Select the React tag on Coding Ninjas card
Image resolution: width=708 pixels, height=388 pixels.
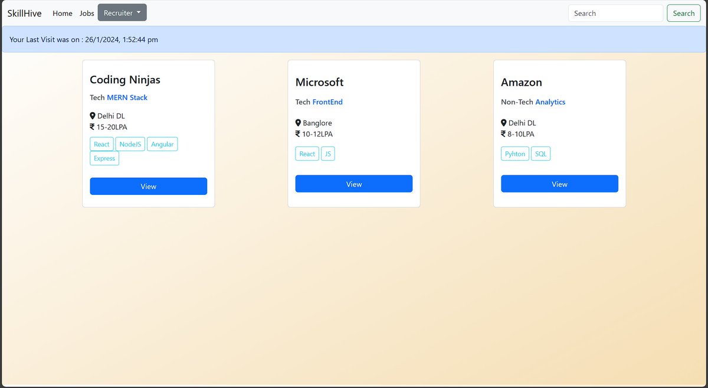click(x=101, y=144)
